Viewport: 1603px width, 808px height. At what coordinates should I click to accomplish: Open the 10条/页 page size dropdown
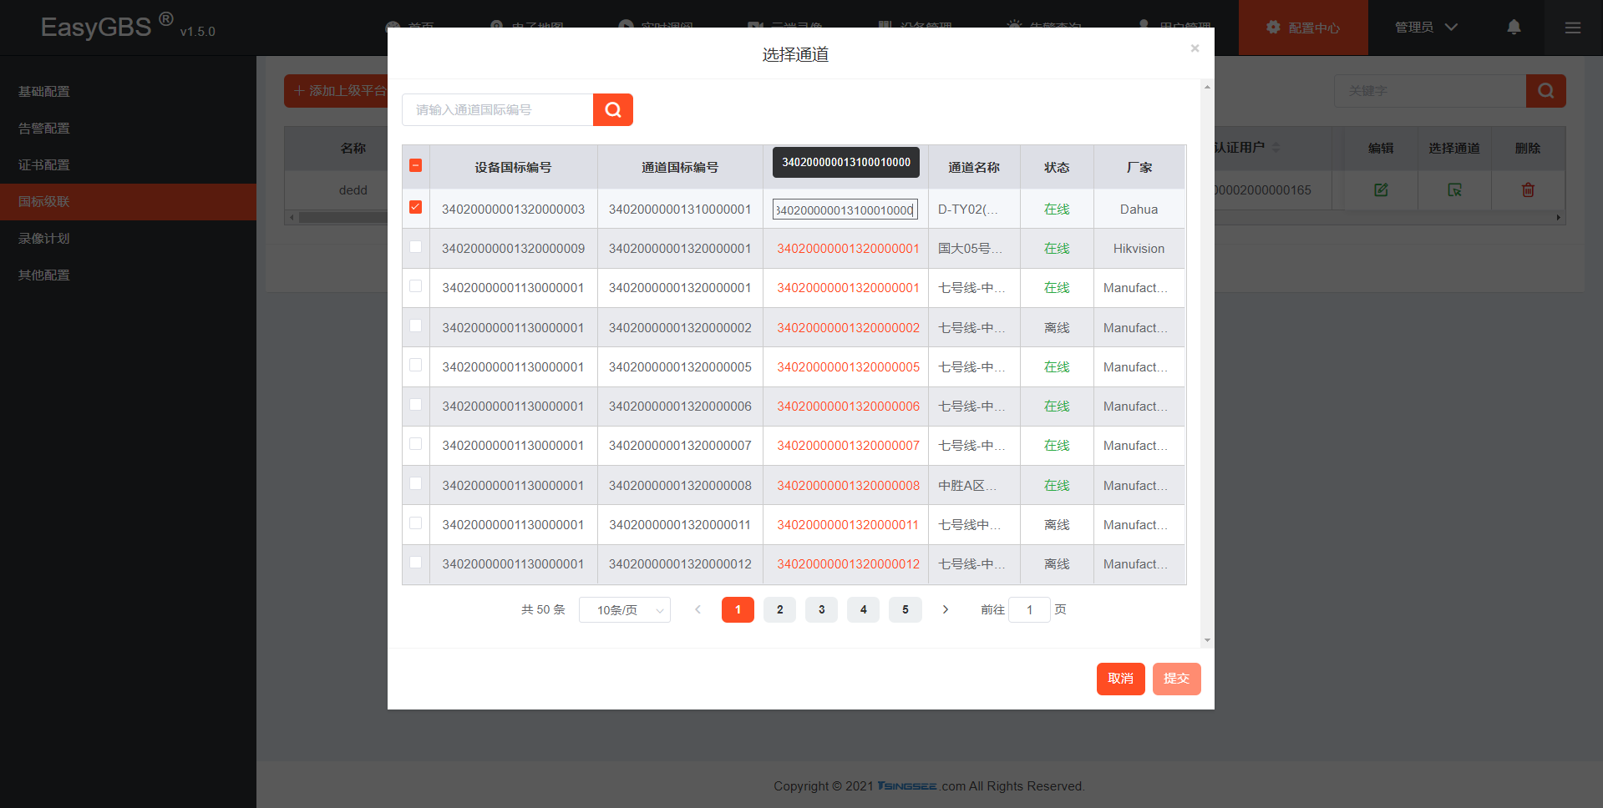point(625,610)
